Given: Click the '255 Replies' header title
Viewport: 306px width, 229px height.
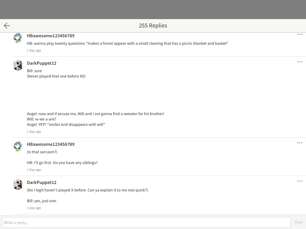Looking at the screenshot, I should (153, 26).
